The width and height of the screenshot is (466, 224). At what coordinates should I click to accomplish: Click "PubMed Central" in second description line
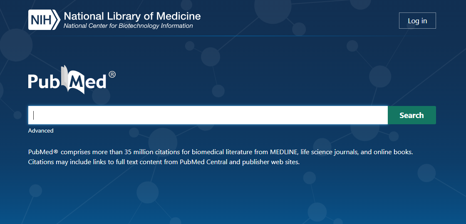[203, 162]
